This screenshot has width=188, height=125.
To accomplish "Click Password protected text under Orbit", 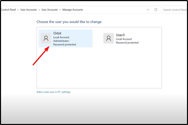I will tap(64, 44).
